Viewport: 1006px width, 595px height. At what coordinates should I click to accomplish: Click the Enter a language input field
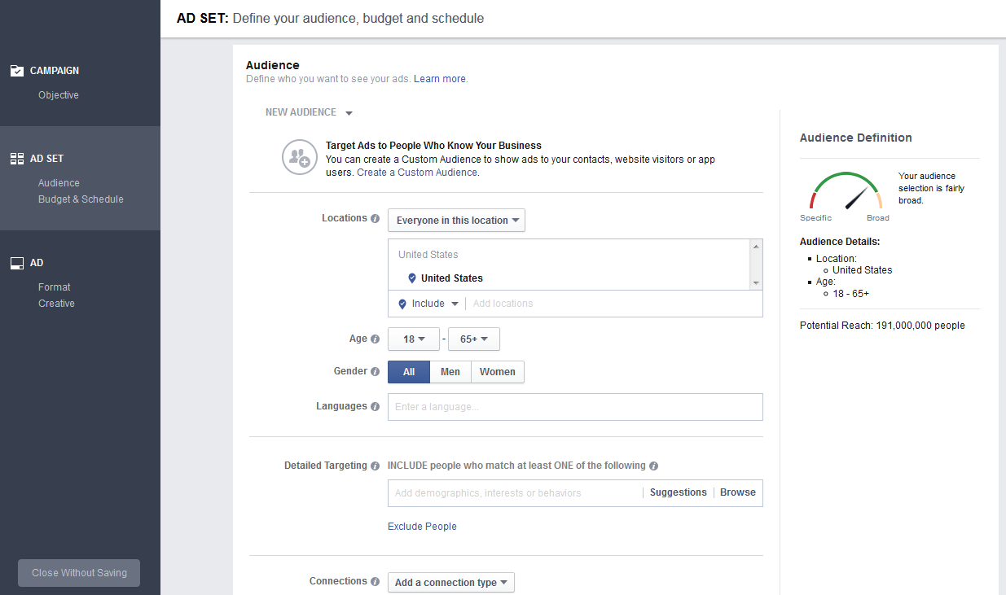pyautogui.click(x=575, y=406)
